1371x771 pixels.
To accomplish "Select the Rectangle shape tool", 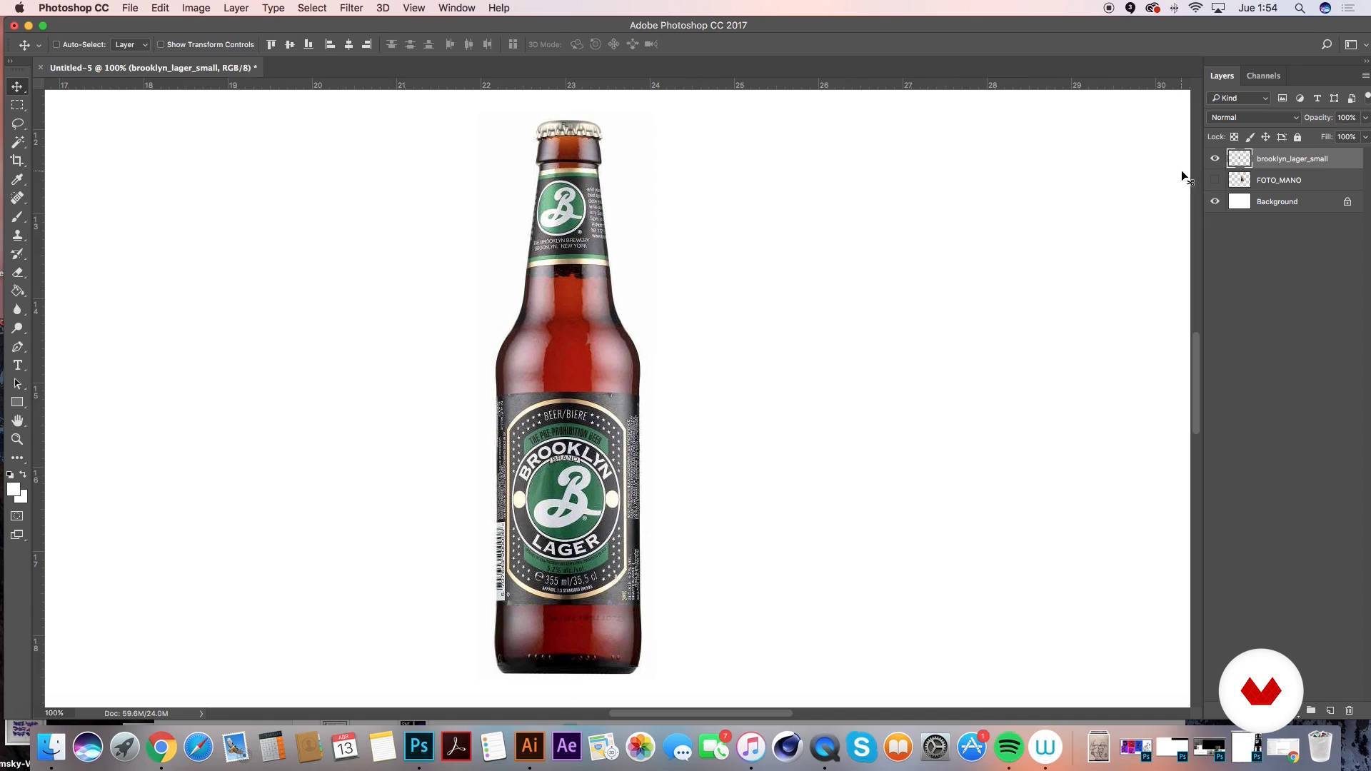I will pyautogui.click(x=17, y=402).
